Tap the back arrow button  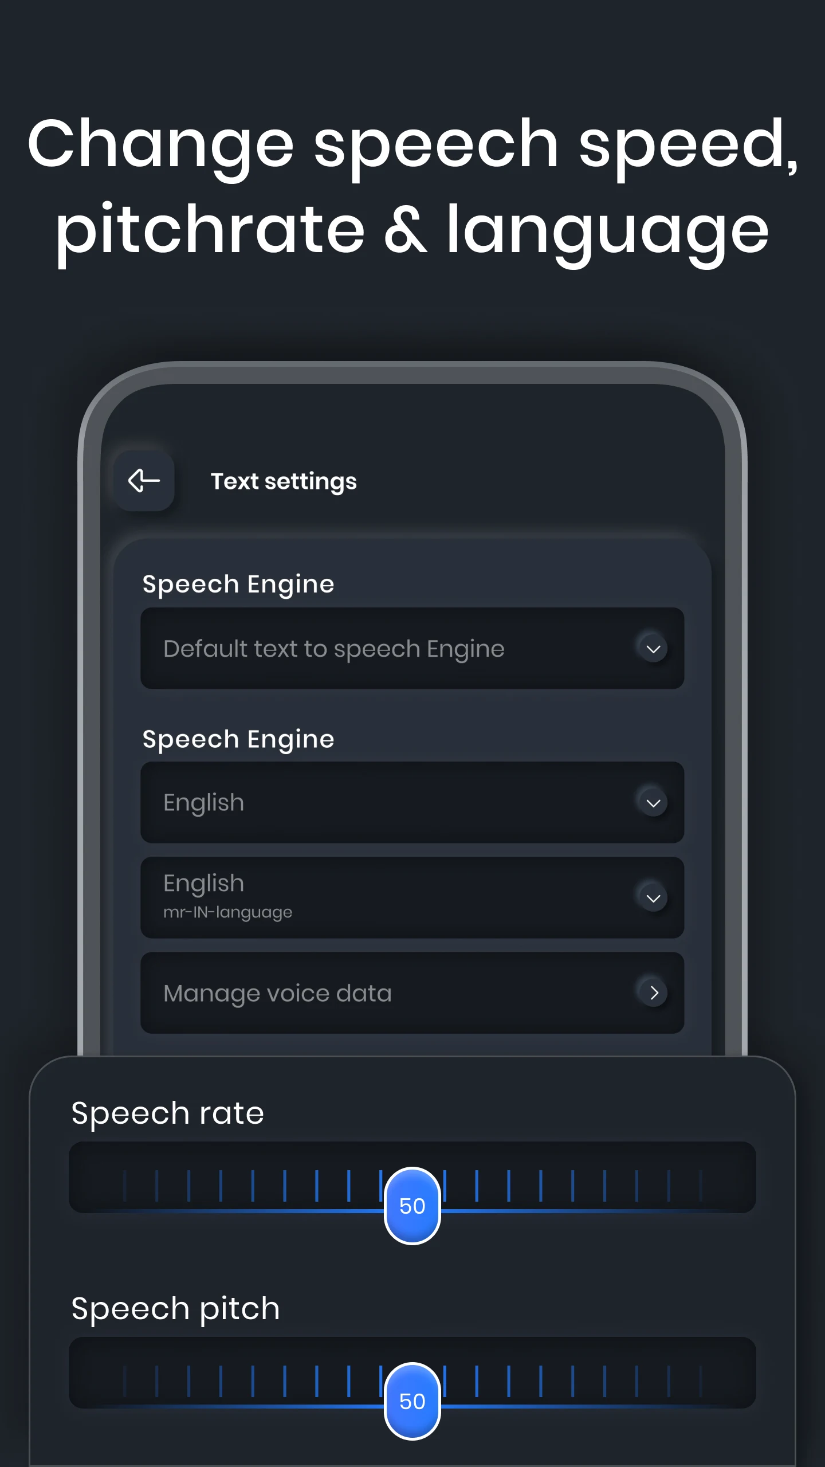[144, 481]
